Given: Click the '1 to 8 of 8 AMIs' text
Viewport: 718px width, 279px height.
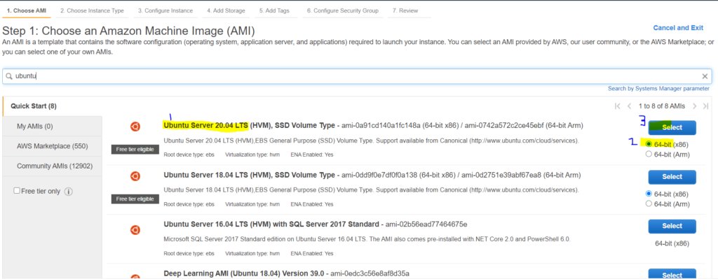Looking at the screenshot, I should 662,106.
